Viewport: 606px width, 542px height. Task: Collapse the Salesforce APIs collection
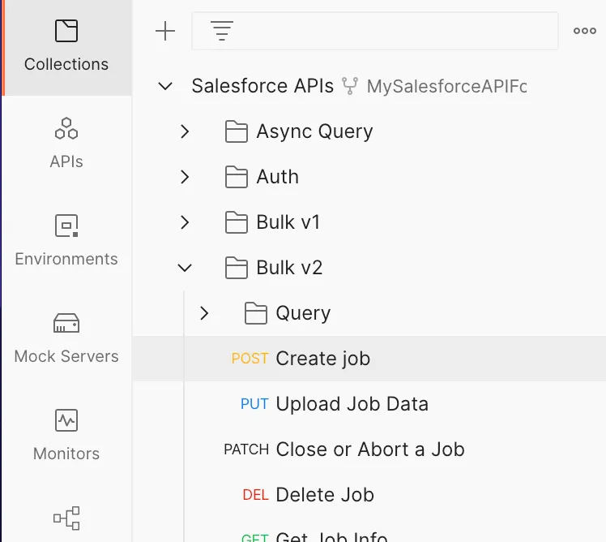click(x=165, y=86)
